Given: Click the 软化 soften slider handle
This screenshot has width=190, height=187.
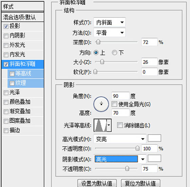Looking at the screenshot, I should coord(95,72).
